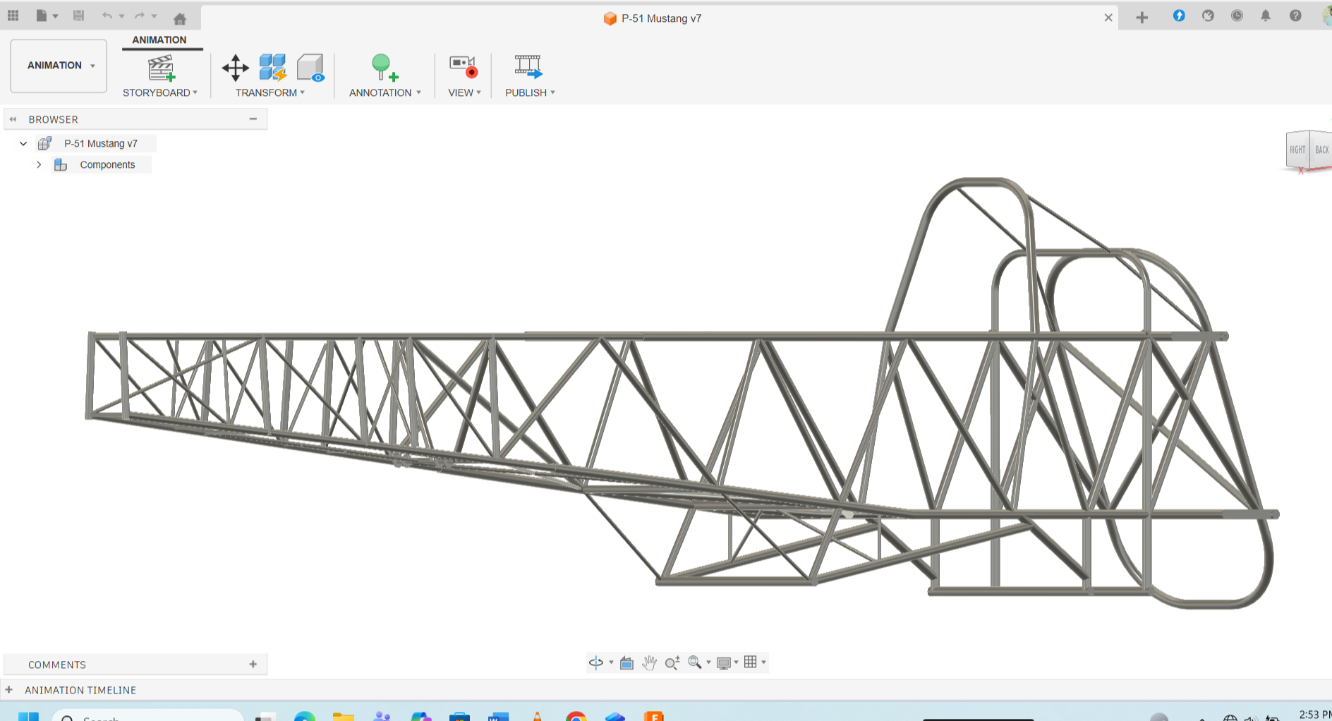Minimize the Browser panel

coord(253,119)
